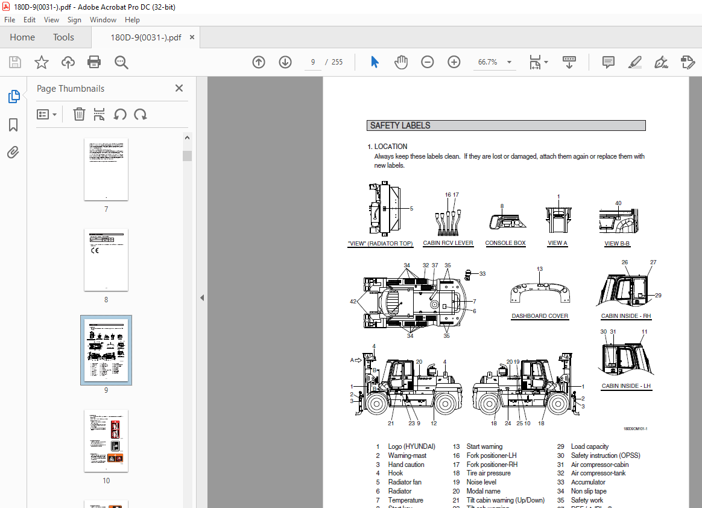Click the "Logo (HYUNDAI)" legend entry
This screenshot has width=702, height=508.
click(x=411, y=446)
